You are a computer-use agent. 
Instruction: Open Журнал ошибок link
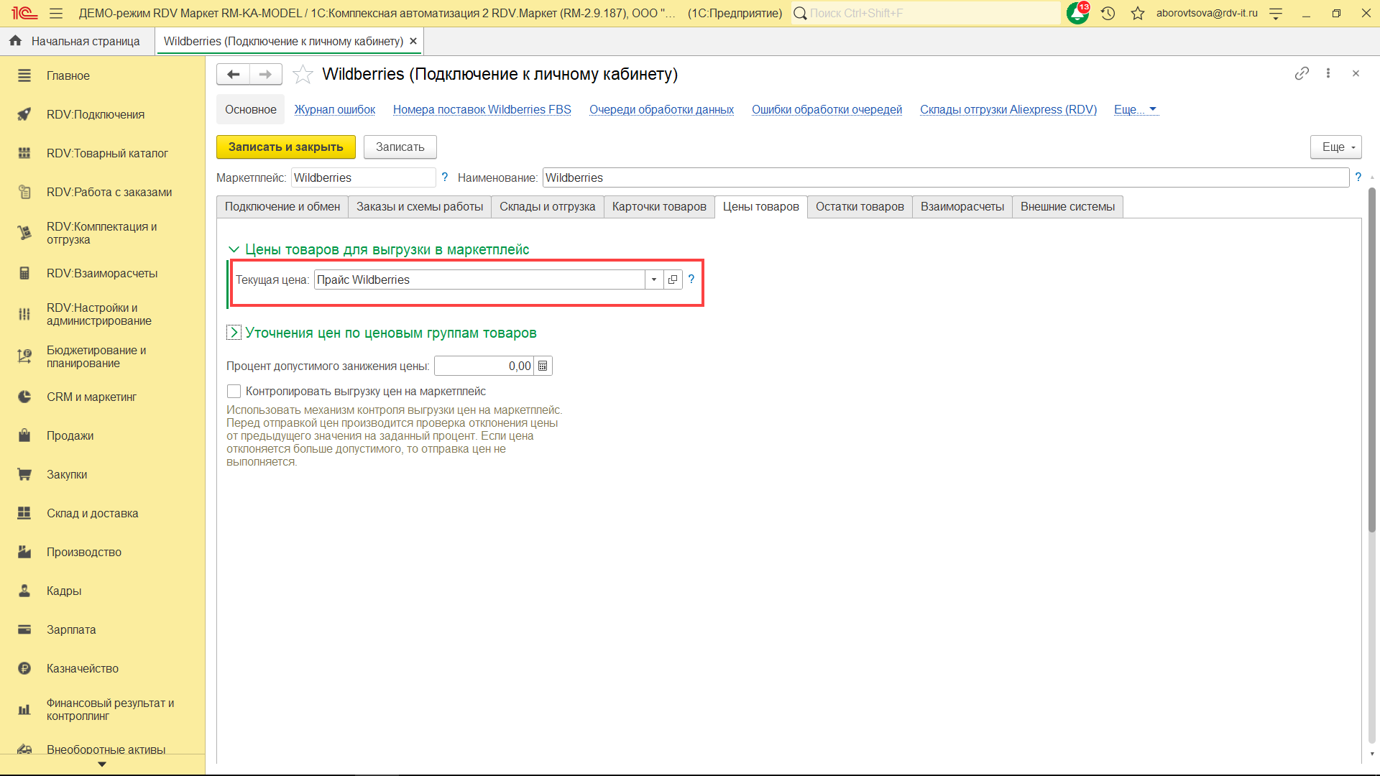point(334,109)
